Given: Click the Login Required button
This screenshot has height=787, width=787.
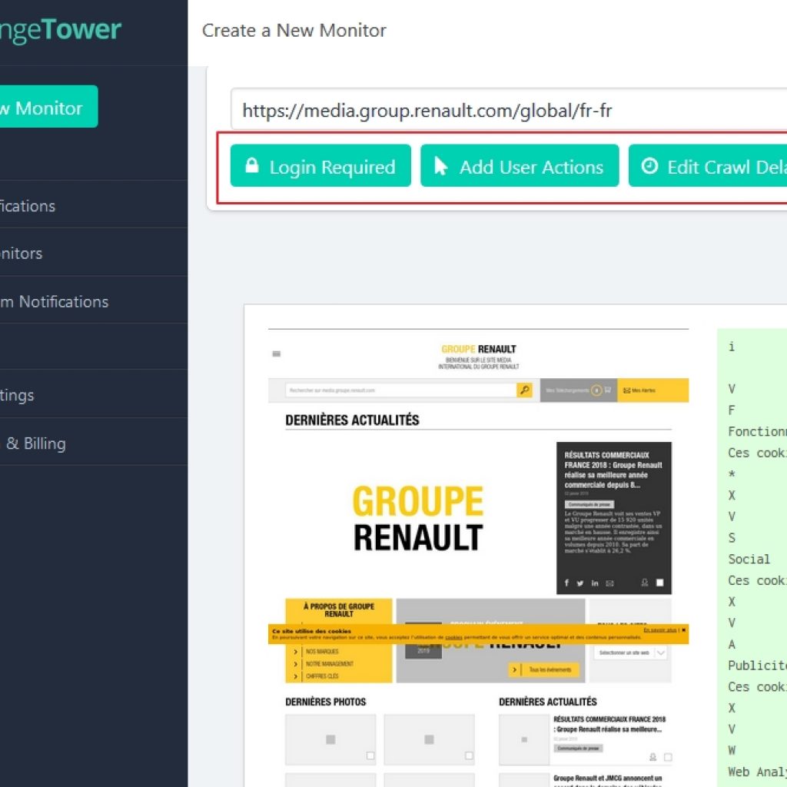Looking at the screenshot, I should (x=320, y=166).
